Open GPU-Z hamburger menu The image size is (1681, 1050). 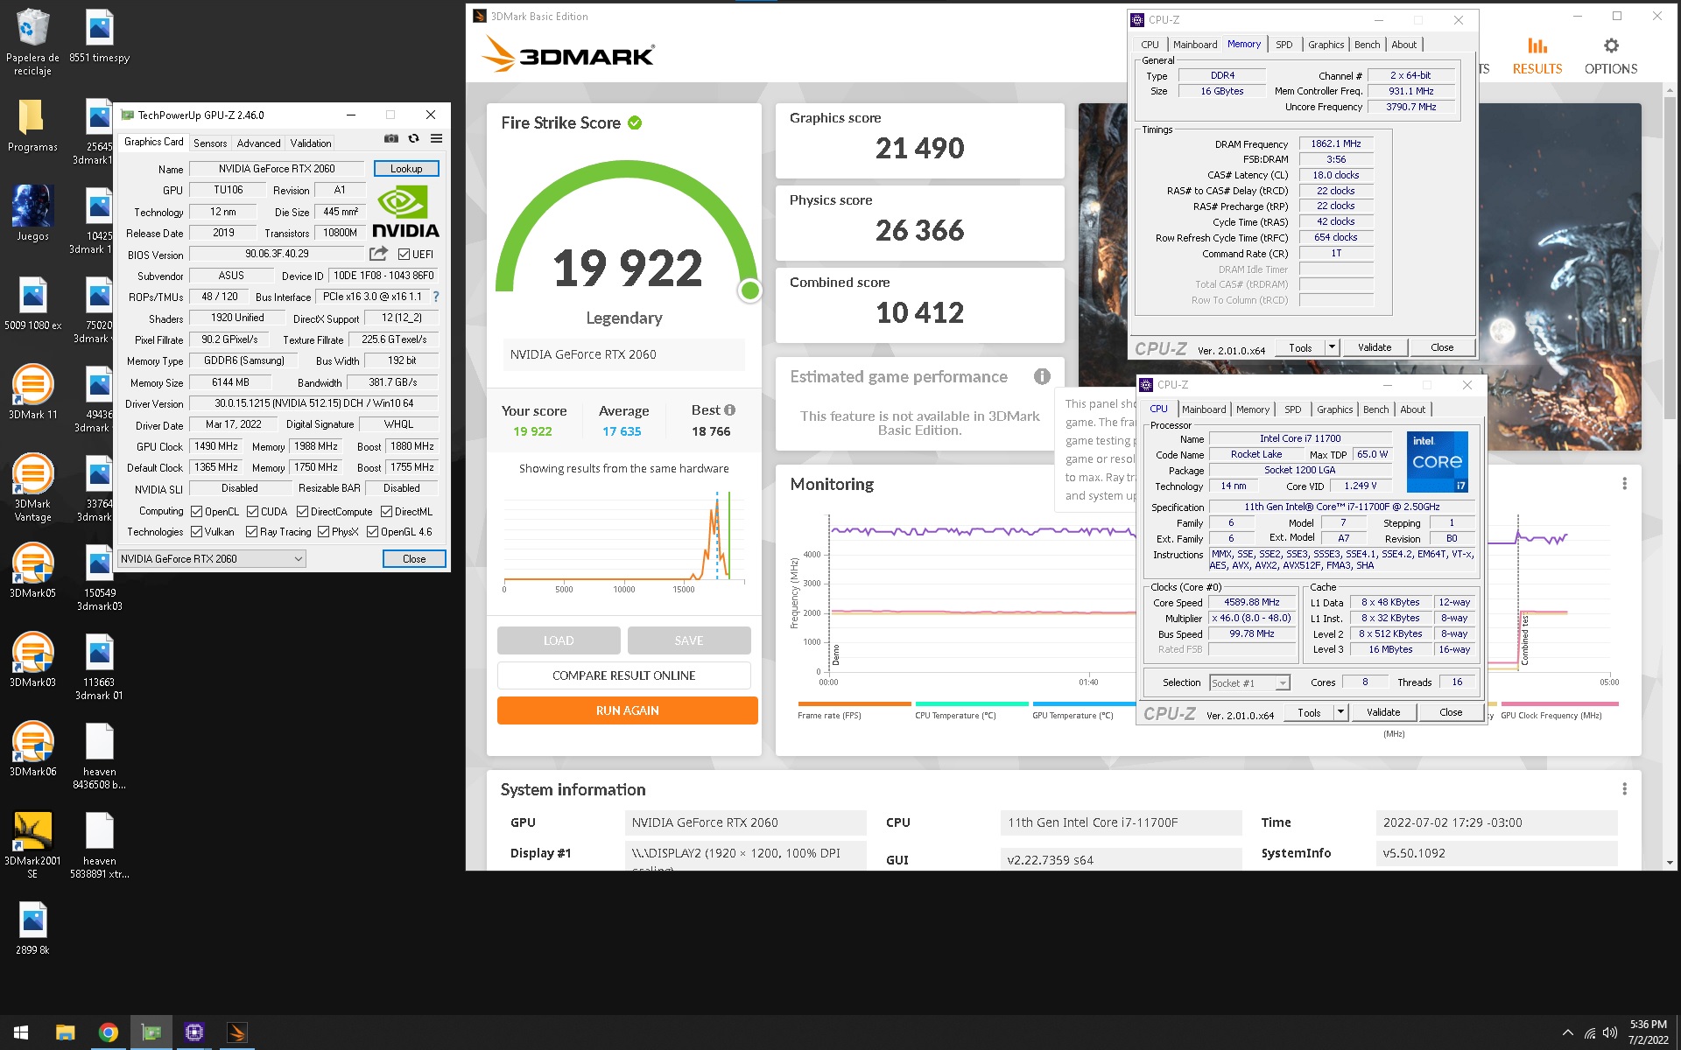[x=436, y=138]
